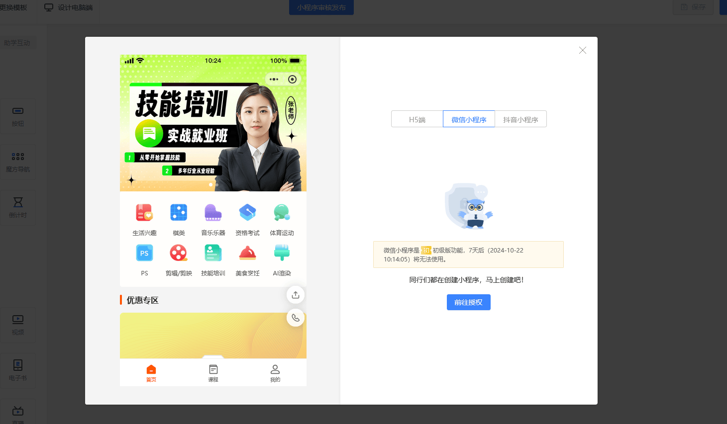Open the 剪辑/剪映 category icon

(179, 253)
